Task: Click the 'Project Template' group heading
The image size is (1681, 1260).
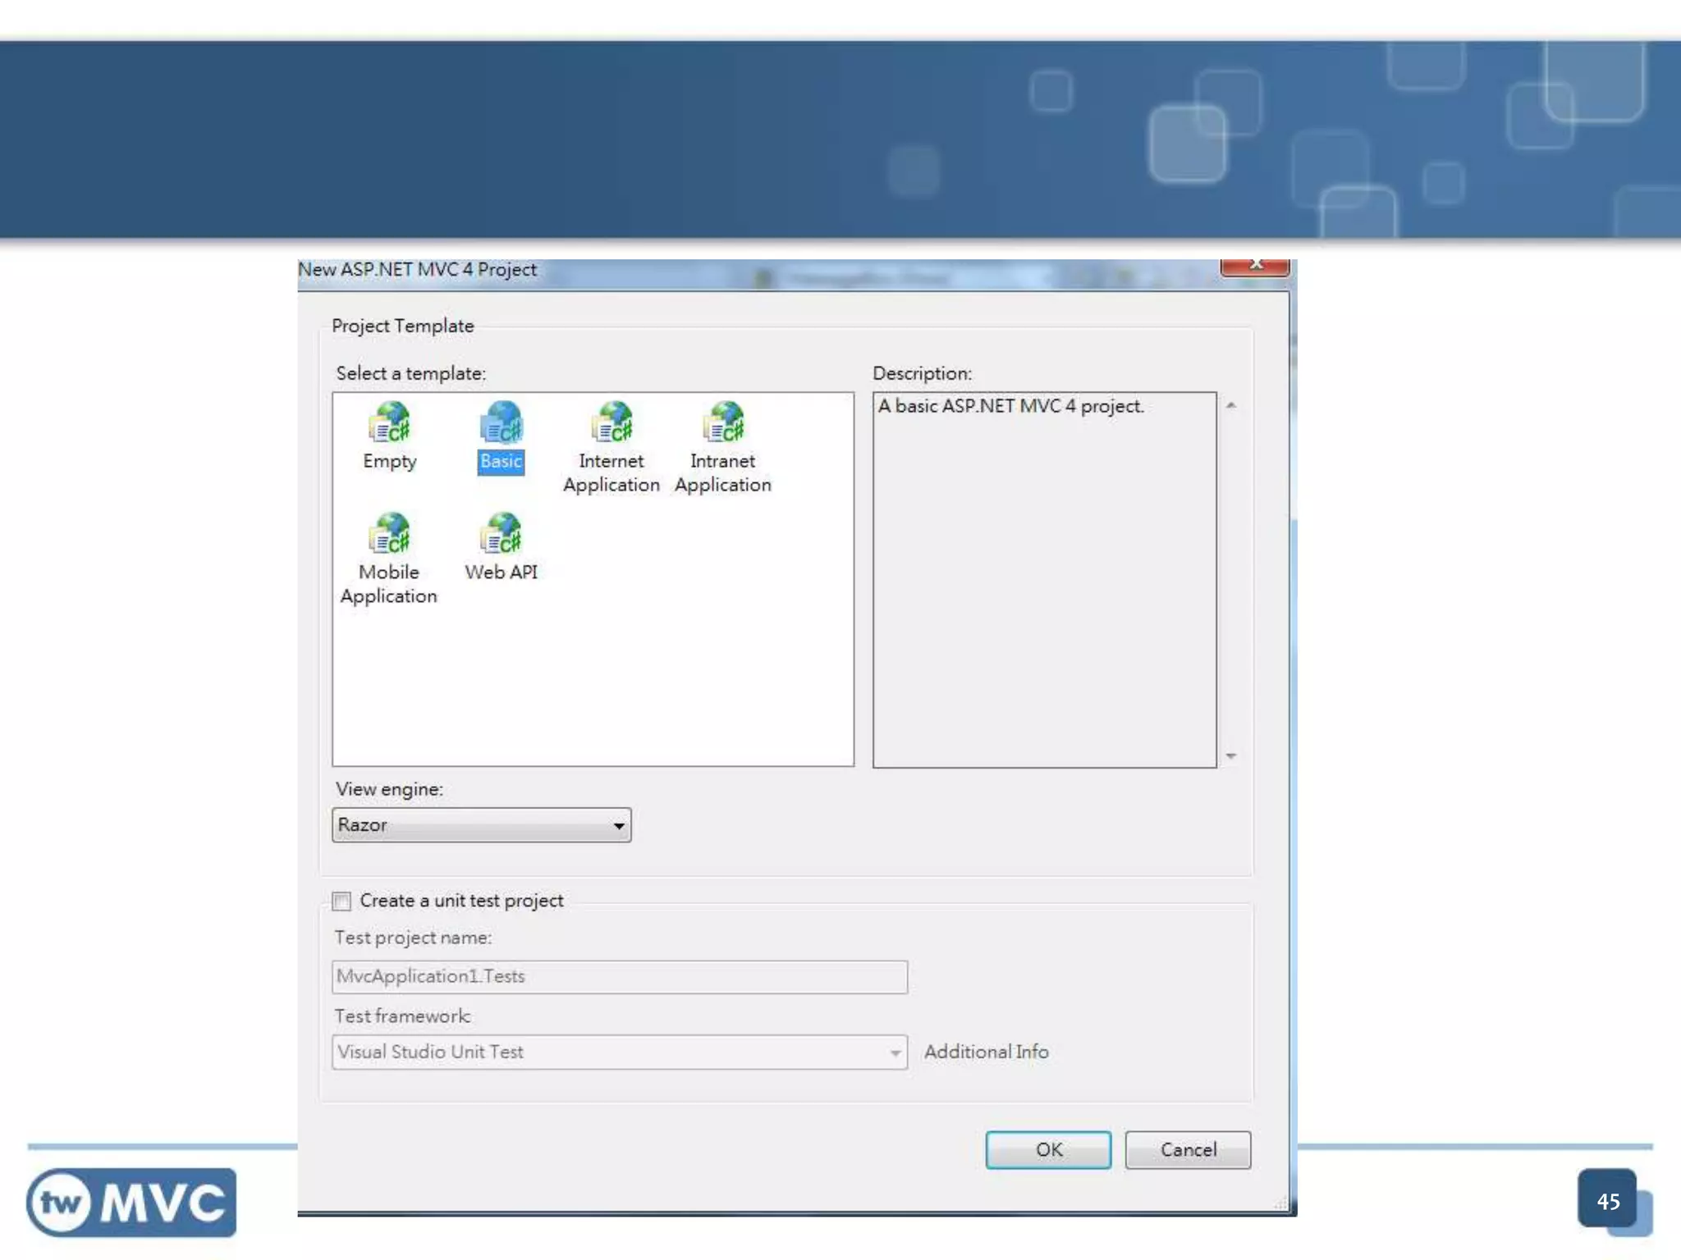Action: pos(403,326)
